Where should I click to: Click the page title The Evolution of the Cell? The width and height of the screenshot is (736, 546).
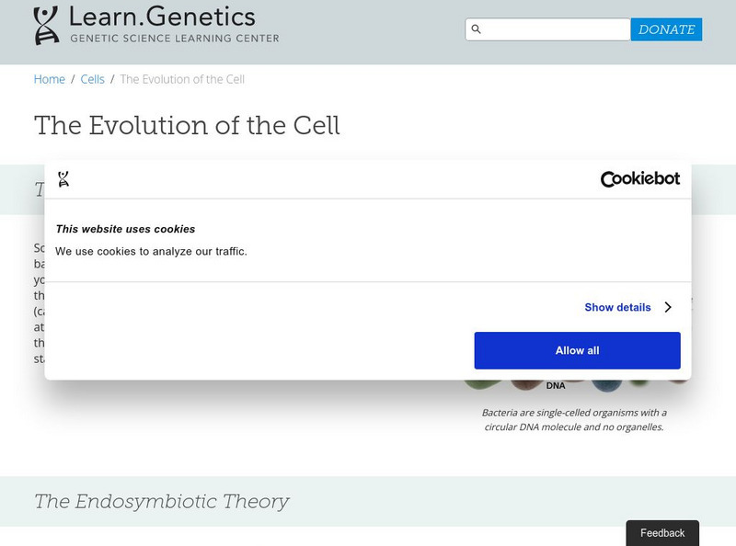[x=187, y=125]
